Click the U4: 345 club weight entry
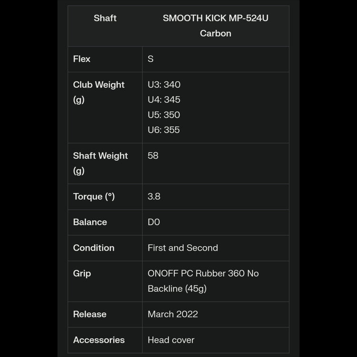Viewport: 357px width, 357px height. click(x=164, y=99)
